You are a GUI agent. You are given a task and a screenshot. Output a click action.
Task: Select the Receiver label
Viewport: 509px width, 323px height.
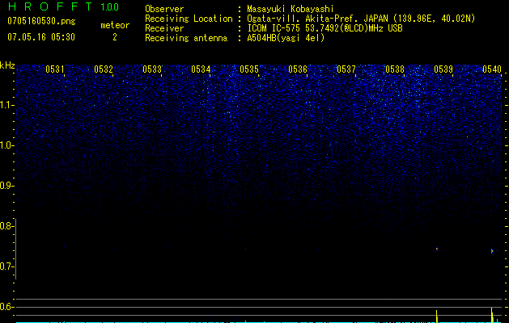point(164,28)
